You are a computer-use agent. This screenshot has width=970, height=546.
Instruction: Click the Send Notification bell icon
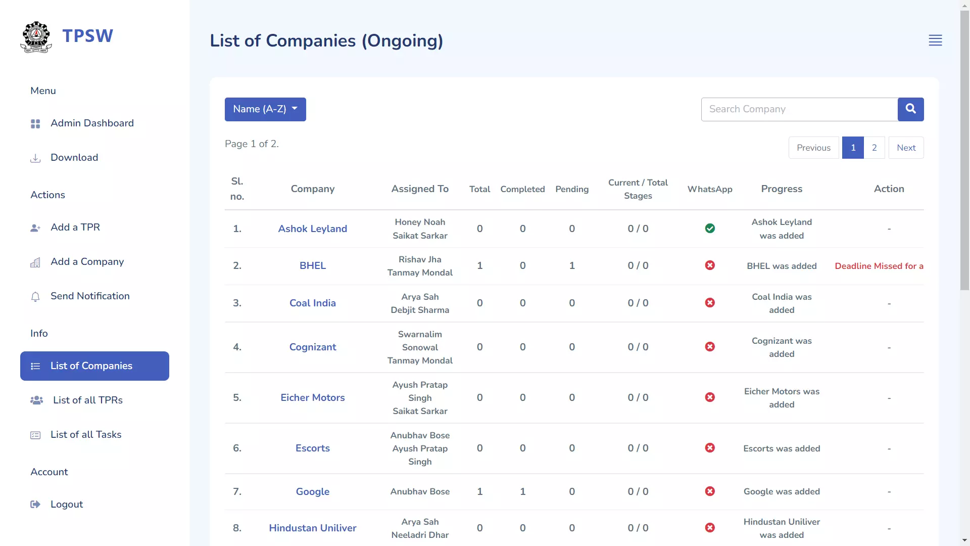tap(35, 296)
